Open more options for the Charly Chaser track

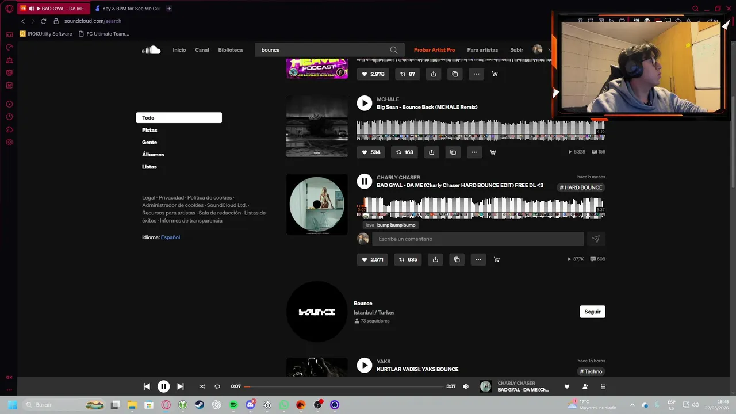[x=478, y=259]
